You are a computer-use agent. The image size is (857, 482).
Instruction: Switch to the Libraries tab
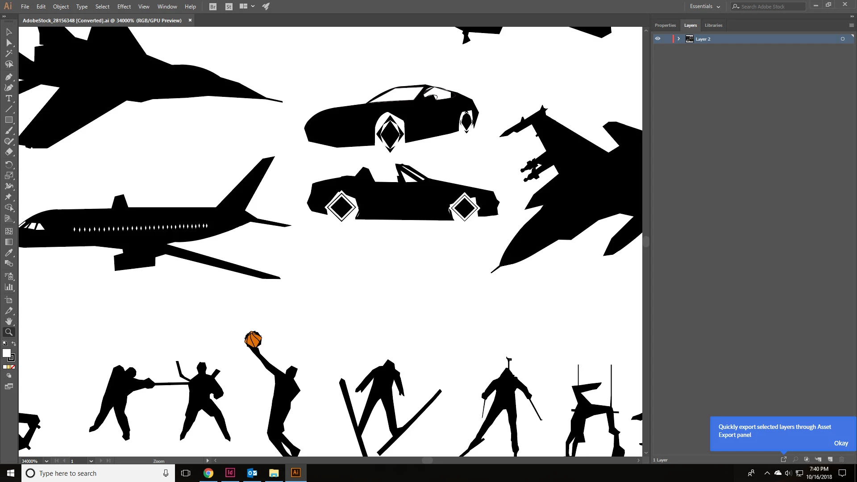(x=713, y=25)
